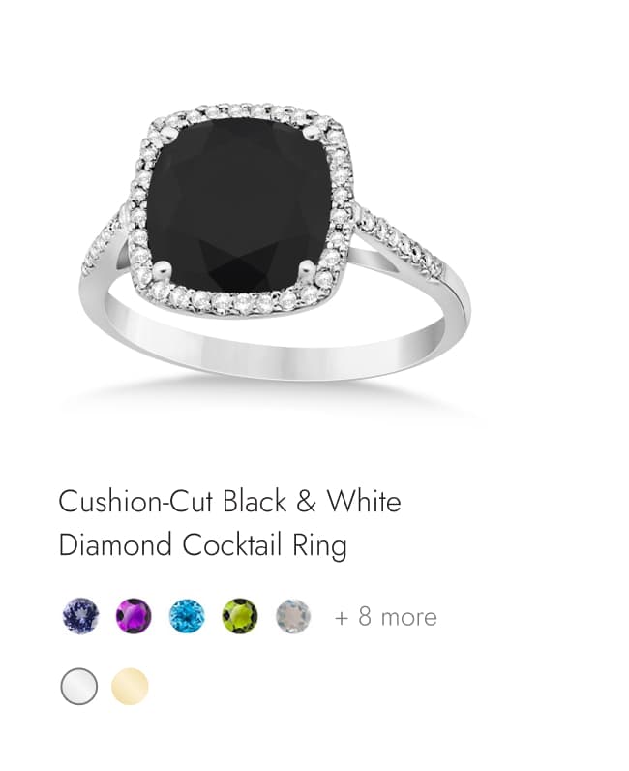The width and height of the screenshot is (629, 771).
Task: Open the additional stone colors list
Action: pyautogui.click(x=386, y=617)
